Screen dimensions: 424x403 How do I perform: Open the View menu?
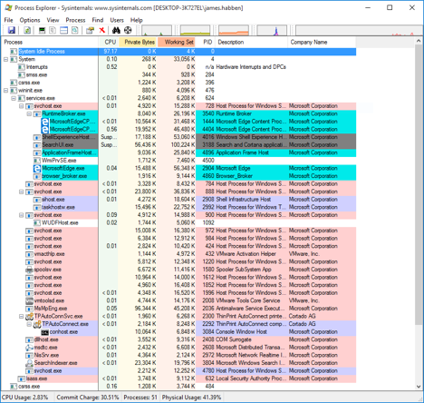coord(53,20)
